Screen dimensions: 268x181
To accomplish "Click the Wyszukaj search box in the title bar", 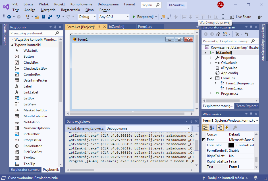I will [151, 5].
